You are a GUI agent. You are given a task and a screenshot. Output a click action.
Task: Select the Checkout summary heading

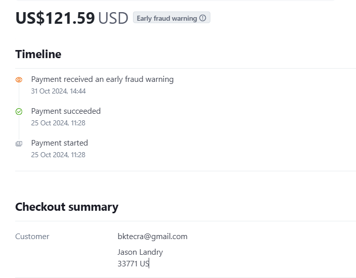[x=67, y=207]
